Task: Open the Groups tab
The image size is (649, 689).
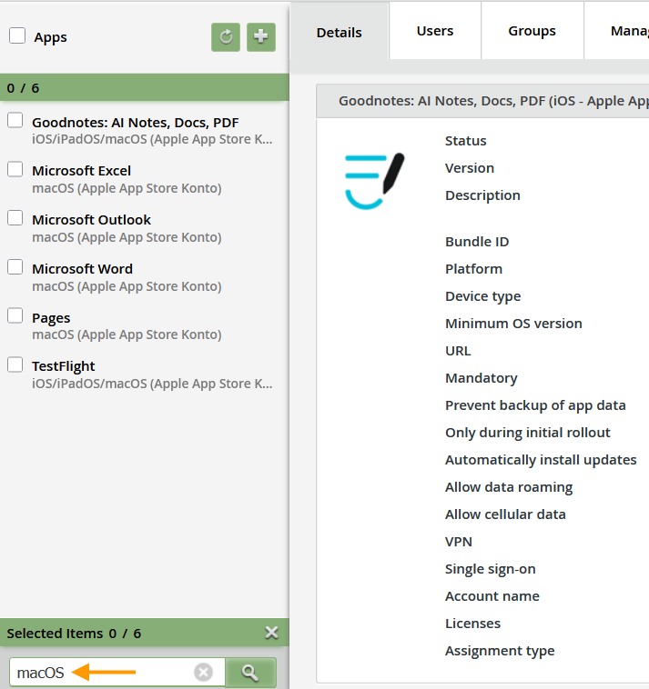Action: click(532, 31)
